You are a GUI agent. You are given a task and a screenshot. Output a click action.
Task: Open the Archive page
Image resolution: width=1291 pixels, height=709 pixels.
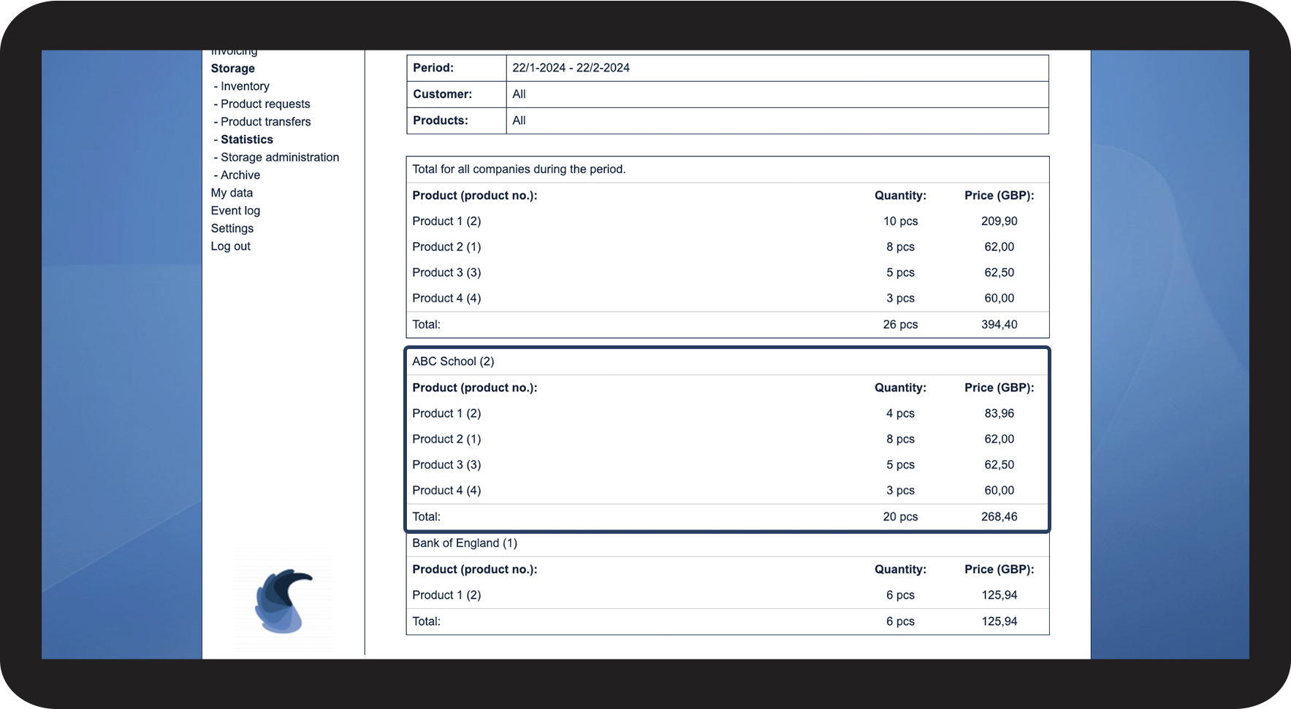coord(240,175)
